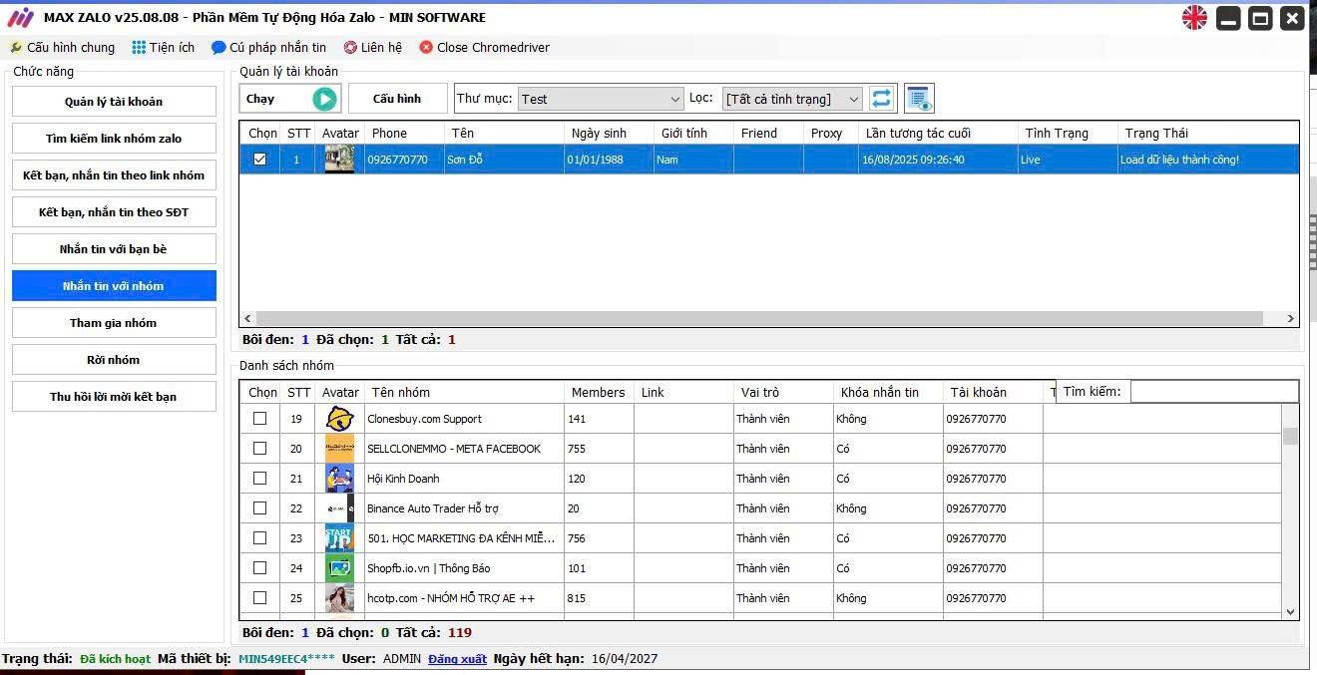1317x675 pixels.
Task: Click the blue refresh arrows icon
Action: 881,99
